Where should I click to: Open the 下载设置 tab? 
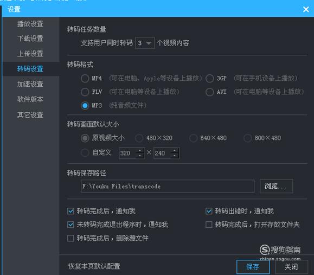30,39
